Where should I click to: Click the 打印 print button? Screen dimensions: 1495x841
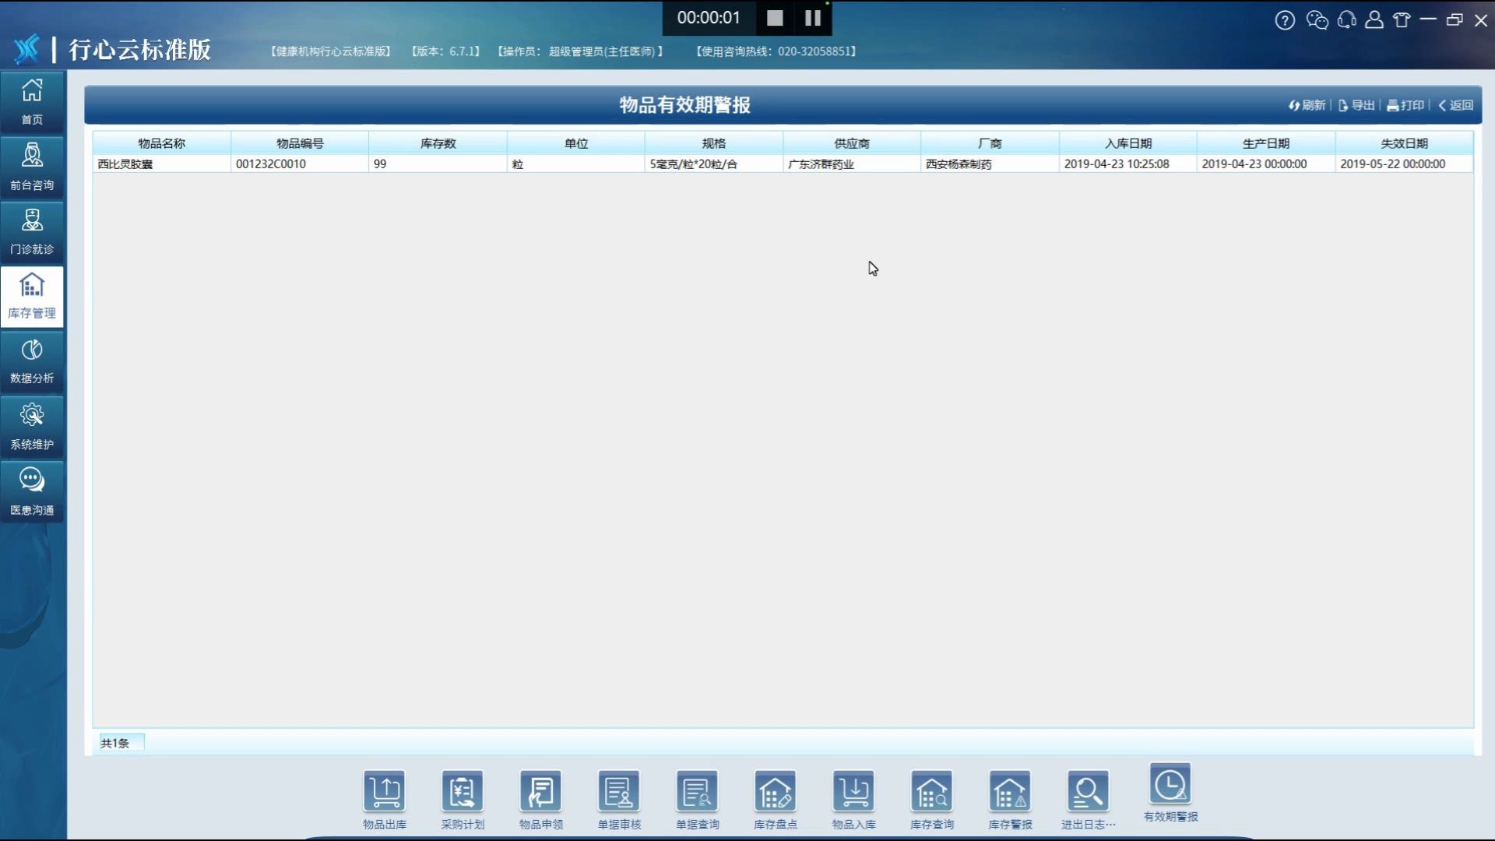pyautogui.click(x=1405, y=105)
